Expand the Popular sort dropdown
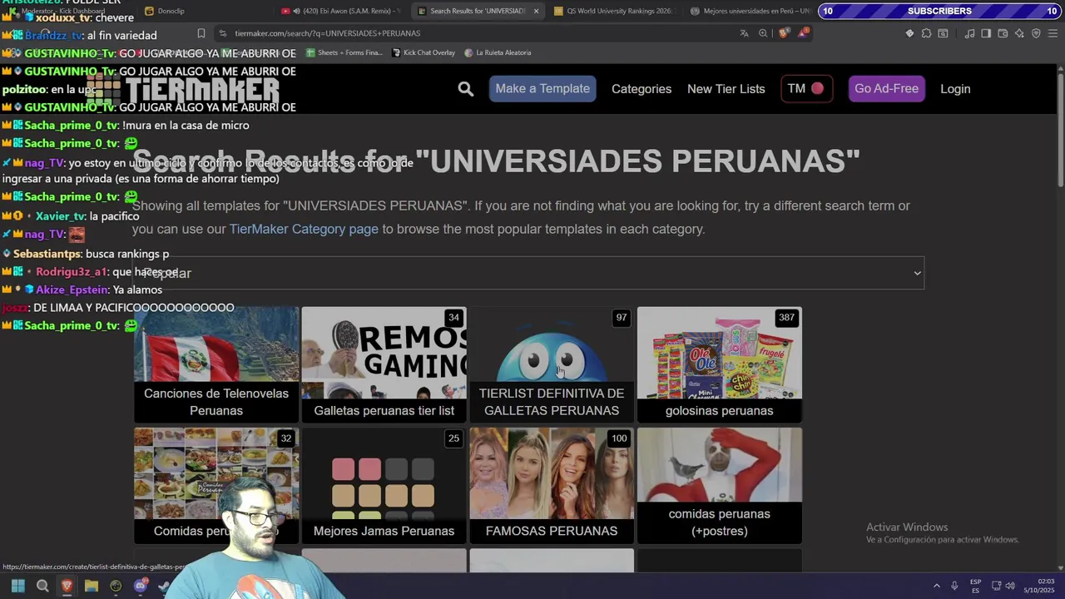The height and width of the screenshot is (599, 1065). point(528,273)
